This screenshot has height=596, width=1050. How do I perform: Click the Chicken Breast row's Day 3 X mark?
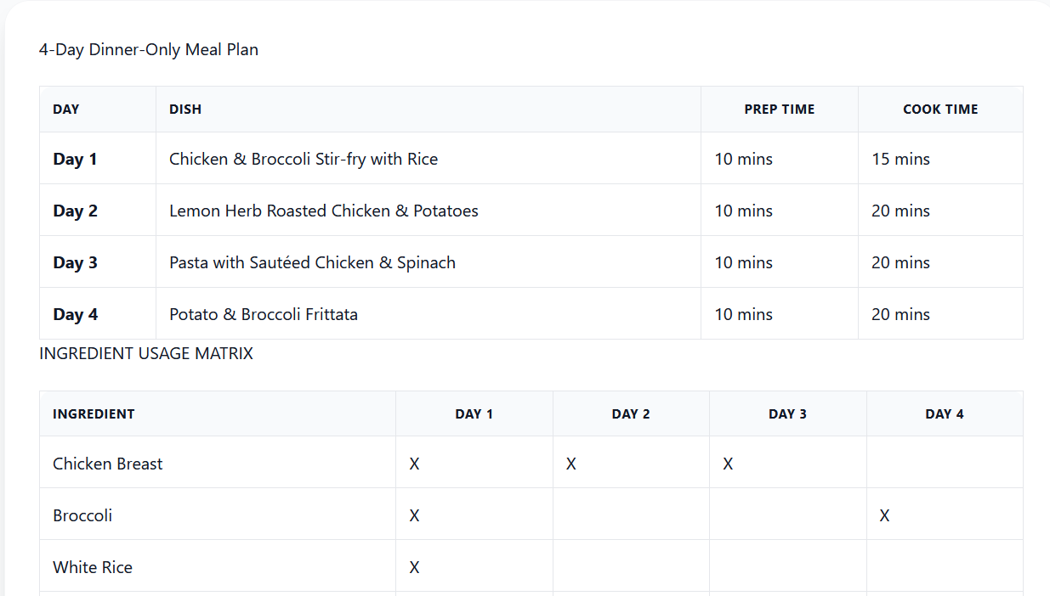[728, 464]
